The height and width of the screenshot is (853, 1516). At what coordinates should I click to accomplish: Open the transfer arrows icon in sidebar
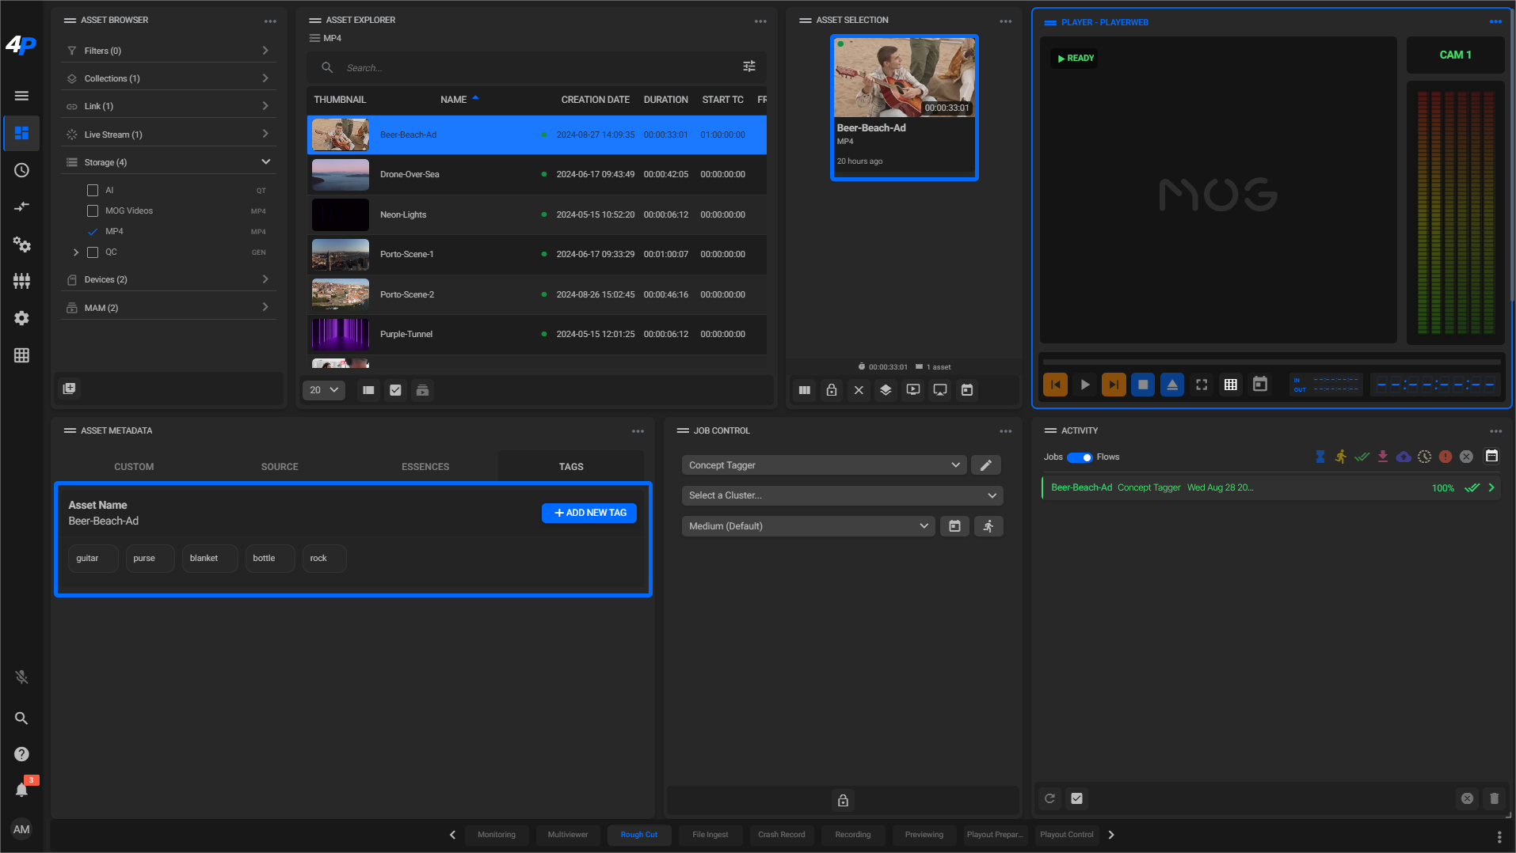pos(21,207)
